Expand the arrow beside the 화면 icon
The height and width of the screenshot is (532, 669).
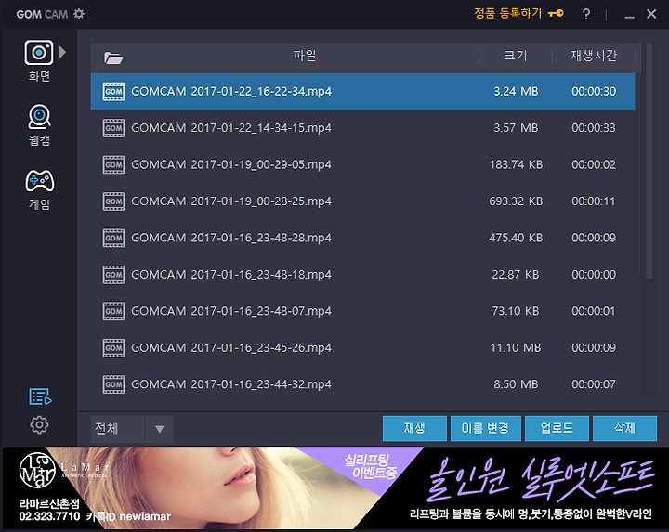pyautogui.click(x=63, y=52)
